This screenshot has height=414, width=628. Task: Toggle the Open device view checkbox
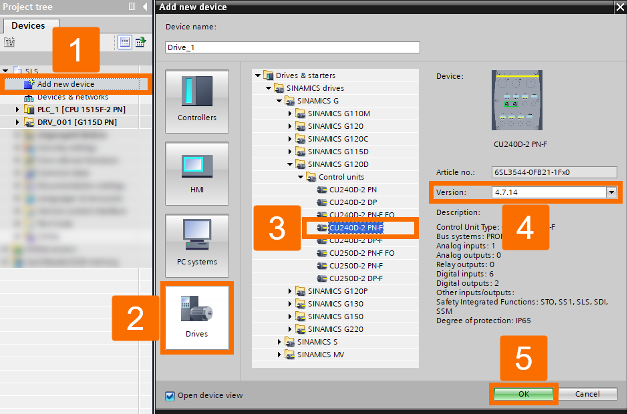point(170,395)
